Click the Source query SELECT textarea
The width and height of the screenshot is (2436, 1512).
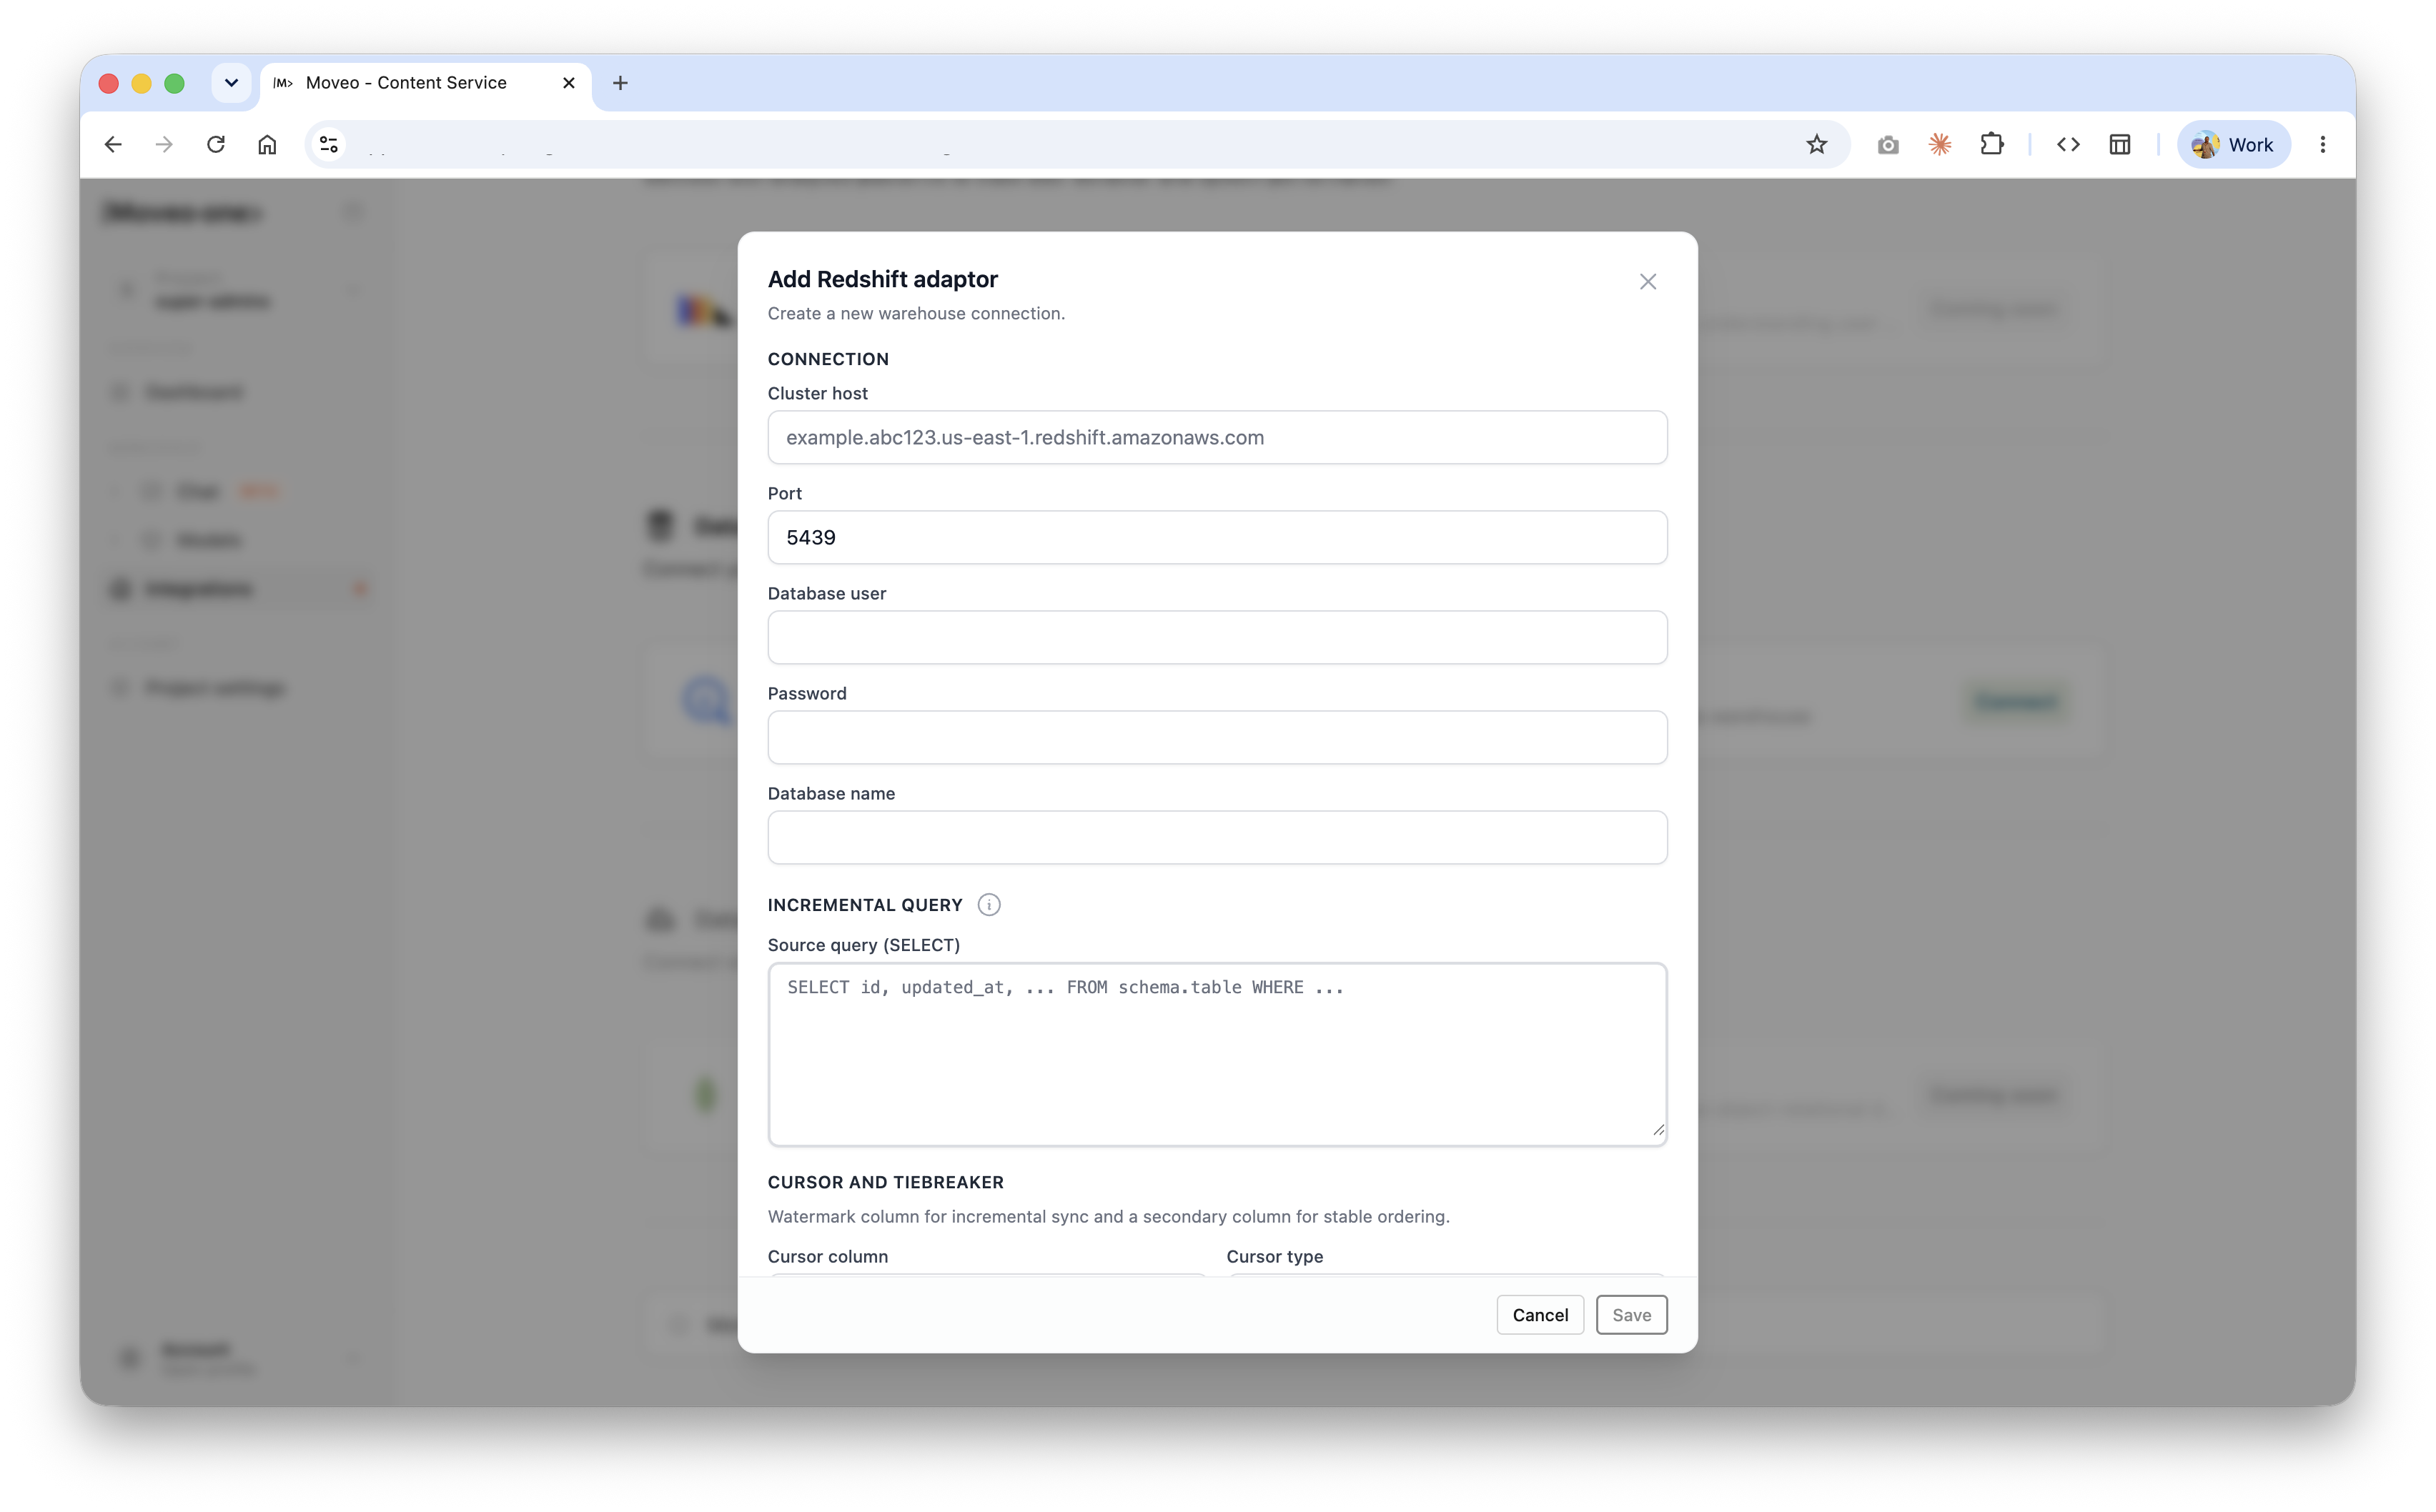pyautogui.click(x=1217, y=1054)
